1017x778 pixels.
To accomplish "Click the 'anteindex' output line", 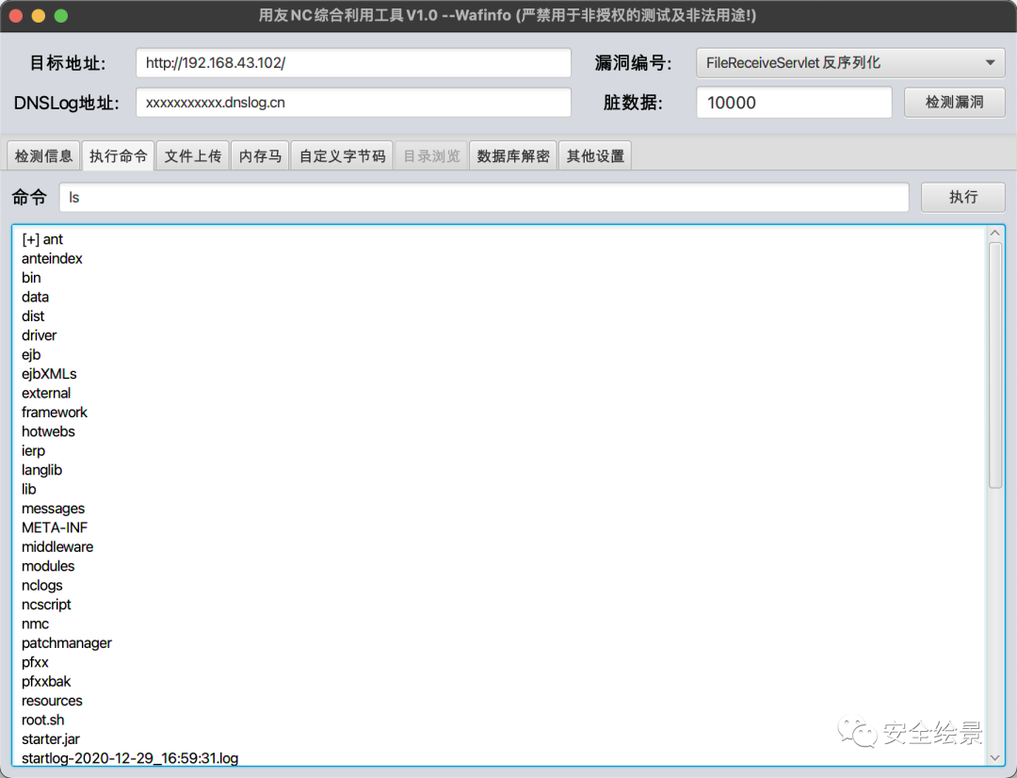I will pos(52,258).
